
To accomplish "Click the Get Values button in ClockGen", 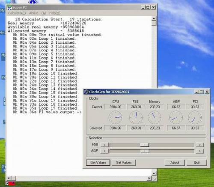I will [98, 163].
